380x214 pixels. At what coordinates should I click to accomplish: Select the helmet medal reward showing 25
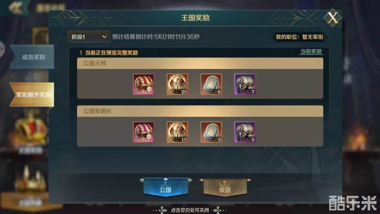[177, 84]
